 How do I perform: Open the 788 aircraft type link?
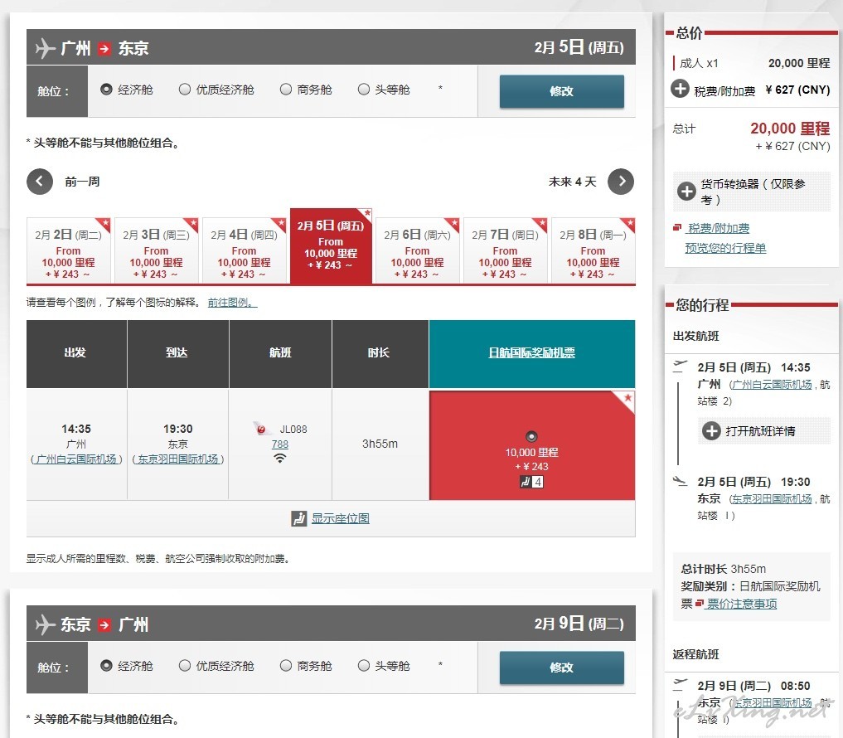click(x=279, y=444)
